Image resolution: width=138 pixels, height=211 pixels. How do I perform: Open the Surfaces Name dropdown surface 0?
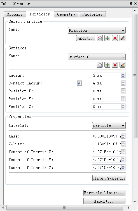(x=97, y=57)
